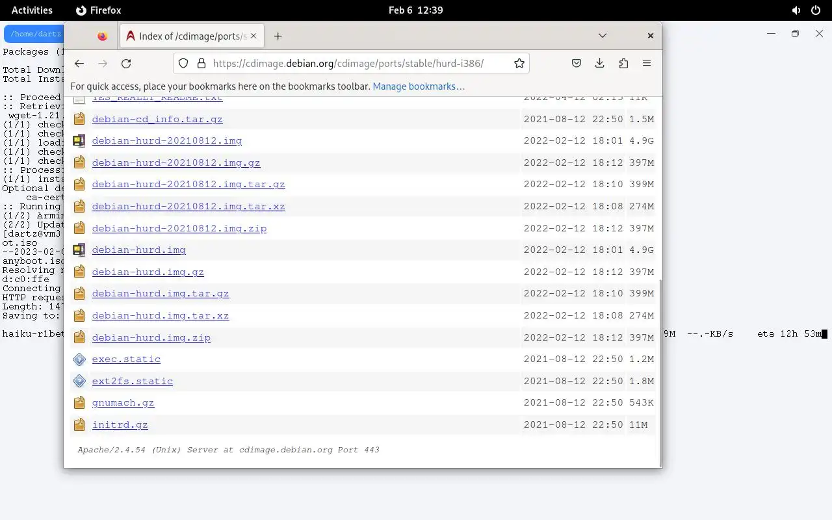Download debian-hurd-20210812.img.zip
832x520 pixels.
[179, 228]
